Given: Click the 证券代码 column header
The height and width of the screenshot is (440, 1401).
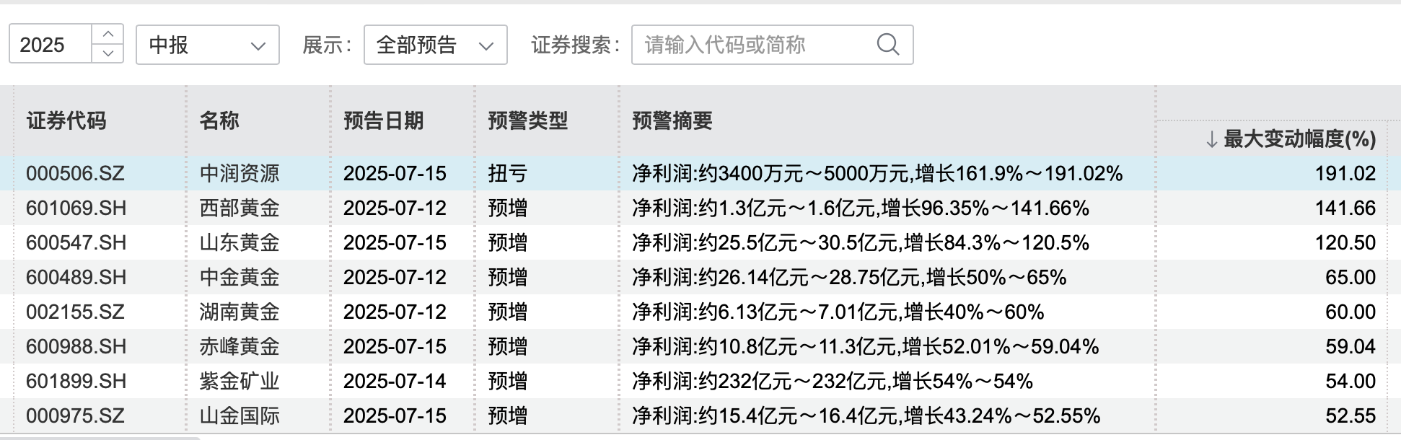Looking at the screenshot, I should tap(66, 120).
